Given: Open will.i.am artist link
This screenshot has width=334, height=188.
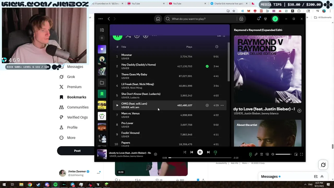Looking at the screenshot, I should (135, 107).
